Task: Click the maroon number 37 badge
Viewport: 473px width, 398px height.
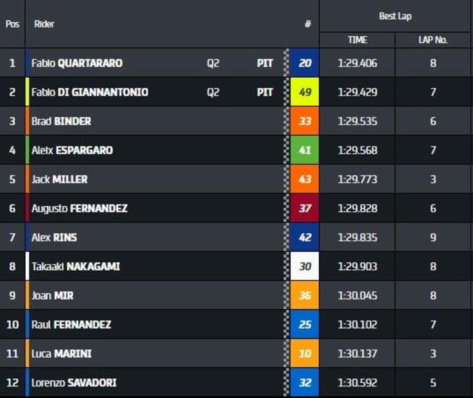Action: 305,208
